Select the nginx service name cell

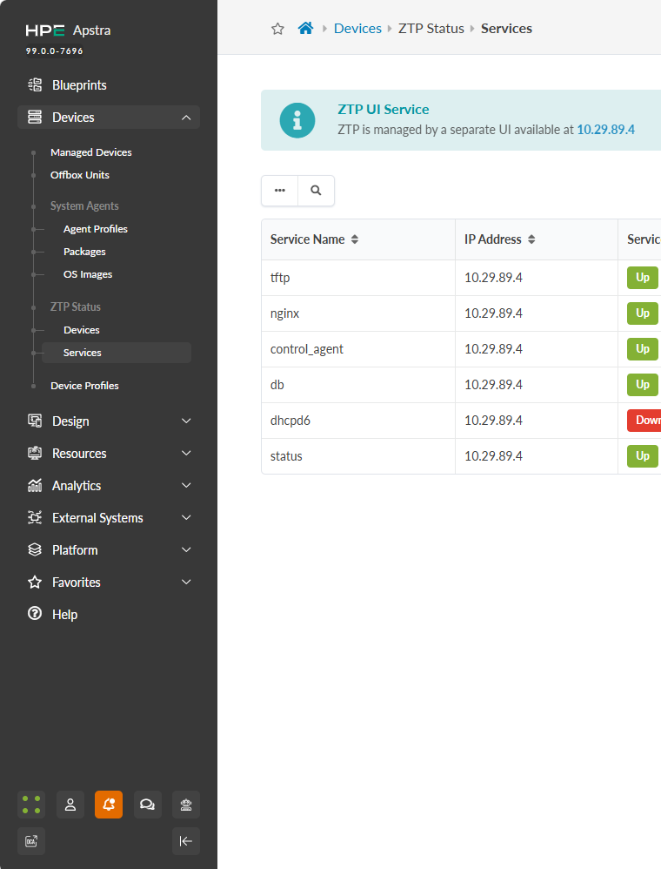358,313
